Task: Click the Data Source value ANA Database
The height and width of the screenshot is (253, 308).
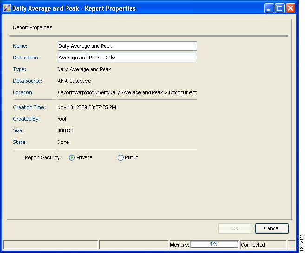Action: point(74,81)
